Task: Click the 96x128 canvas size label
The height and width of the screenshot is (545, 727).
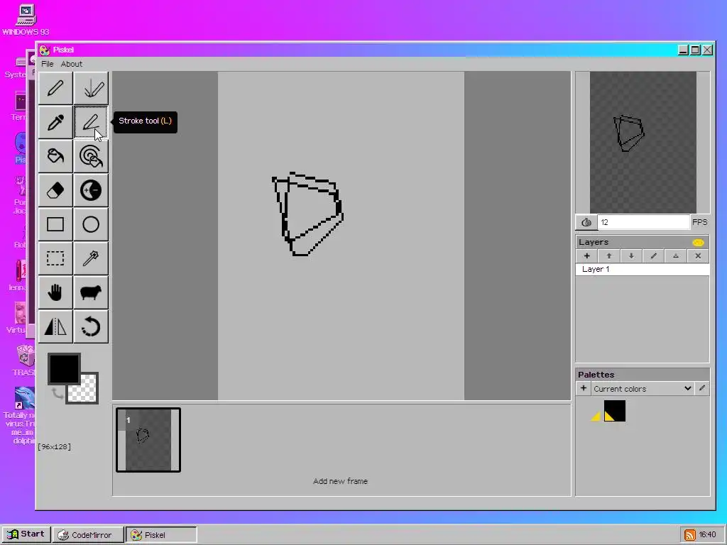Action: (54, 447)
